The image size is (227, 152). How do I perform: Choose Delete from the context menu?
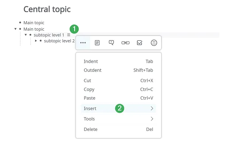click(x=118, y=129)
